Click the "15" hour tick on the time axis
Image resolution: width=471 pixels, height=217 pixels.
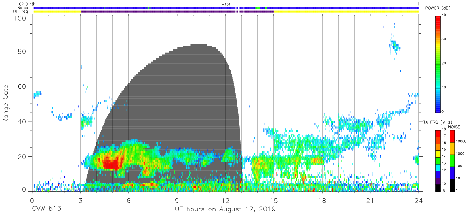274,201
